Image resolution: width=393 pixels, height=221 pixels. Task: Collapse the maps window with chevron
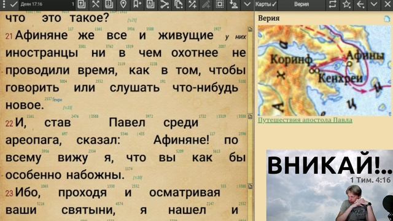tap(374, 4)
